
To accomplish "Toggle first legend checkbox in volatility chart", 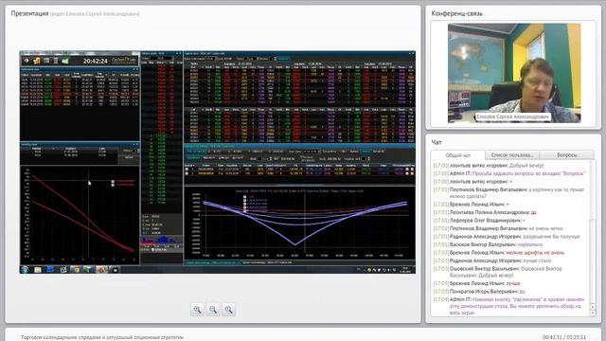I will click(x=113, y=181).
